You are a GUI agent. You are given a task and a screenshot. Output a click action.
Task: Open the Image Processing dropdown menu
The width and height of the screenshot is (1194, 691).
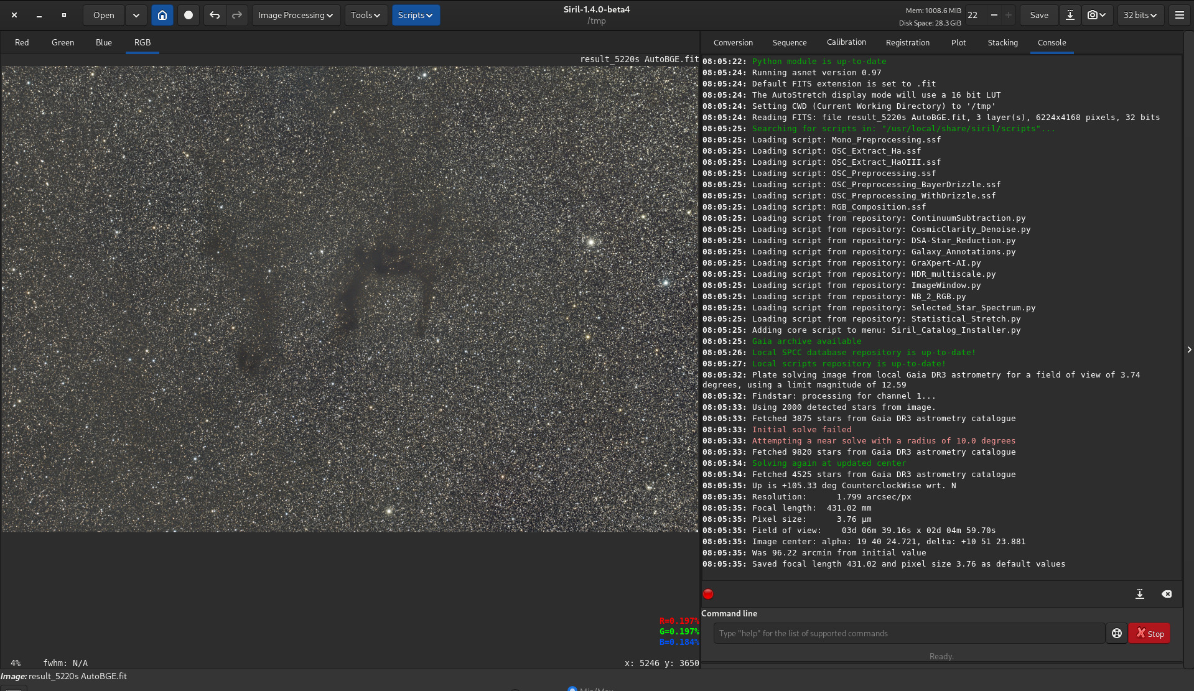click(x=296, y=15)
